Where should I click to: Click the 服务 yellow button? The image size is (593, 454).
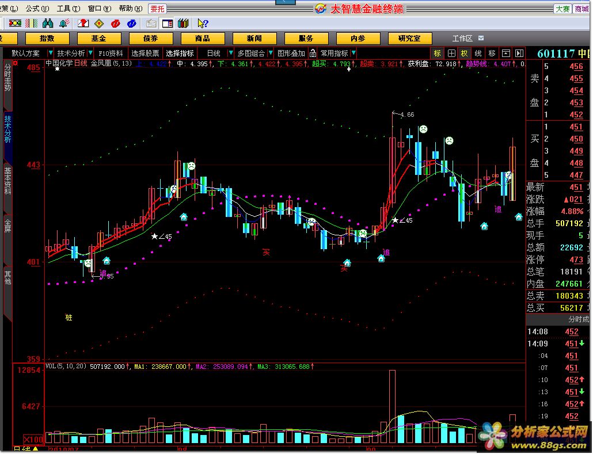pyautogui.click(x=306, y=38)
